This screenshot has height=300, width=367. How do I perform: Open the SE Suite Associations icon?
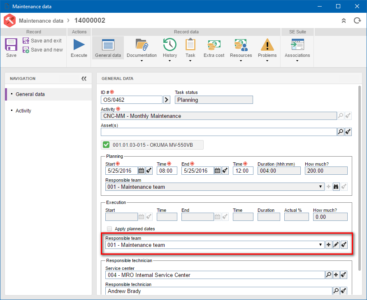[297, 45]
